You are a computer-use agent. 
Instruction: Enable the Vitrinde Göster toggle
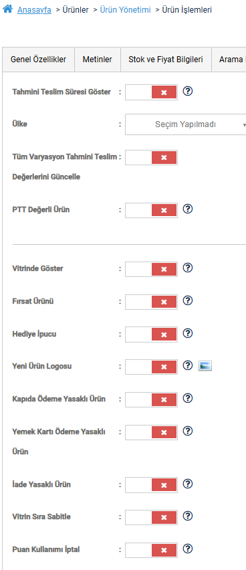151,269
